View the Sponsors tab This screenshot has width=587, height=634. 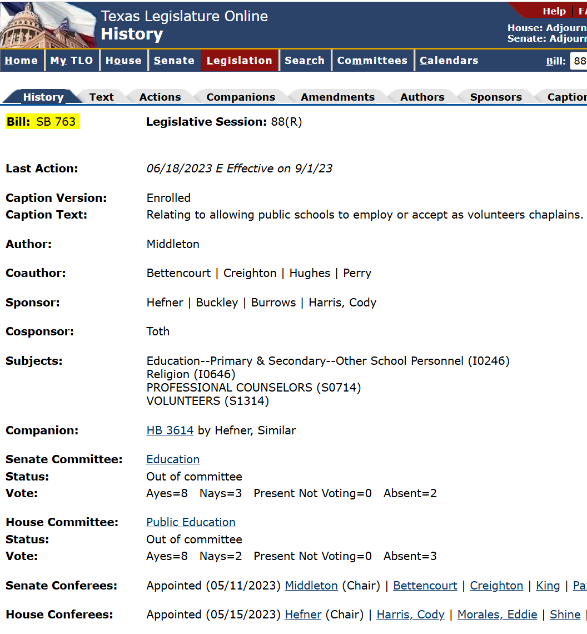coord(496,97)
